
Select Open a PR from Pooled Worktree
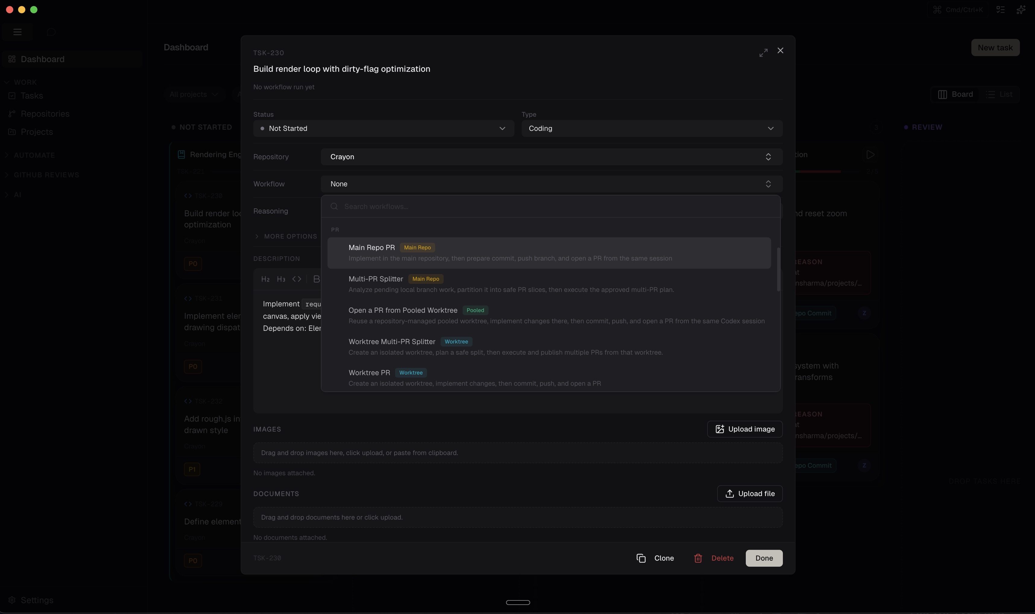click(x=549, y=315)
